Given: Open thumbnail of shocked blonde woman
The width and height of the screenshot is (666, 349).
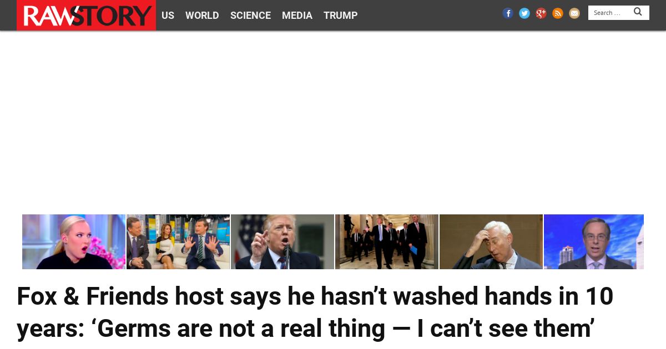Looking at the screenshot, I should (x=74, y=242).
